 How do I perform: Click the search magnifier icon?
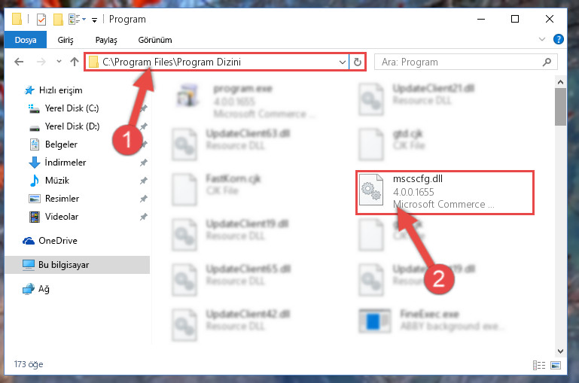click(547, 62)
